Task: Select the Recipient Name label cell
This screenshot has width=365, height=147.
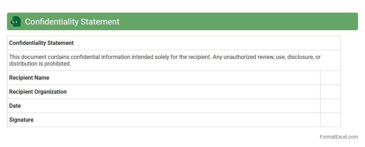Action: [29, 78]
